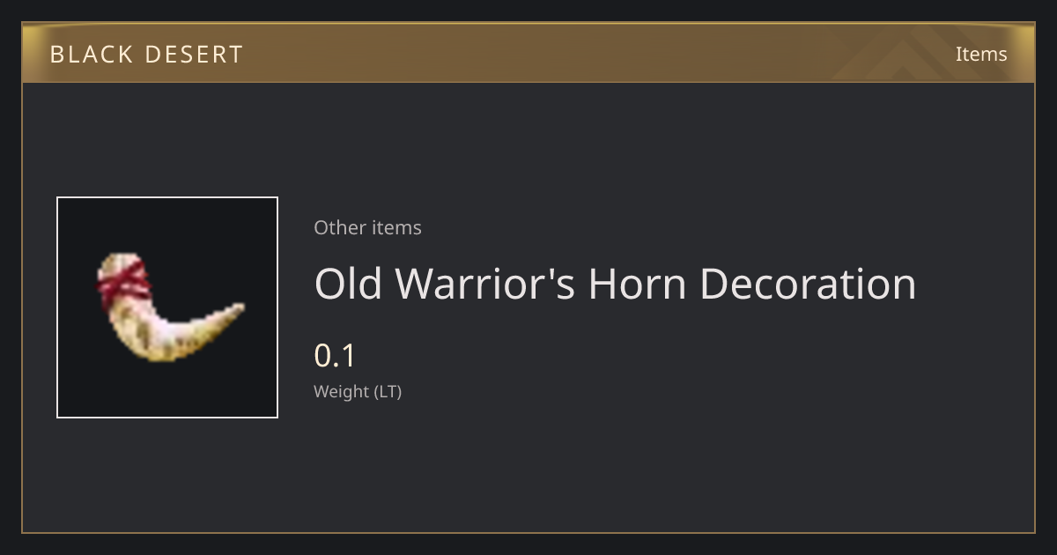Screen dimensions: 1057x555
Task: Click the Old Warrior's Horn Decoration title
Action: [x=615, y=284]
